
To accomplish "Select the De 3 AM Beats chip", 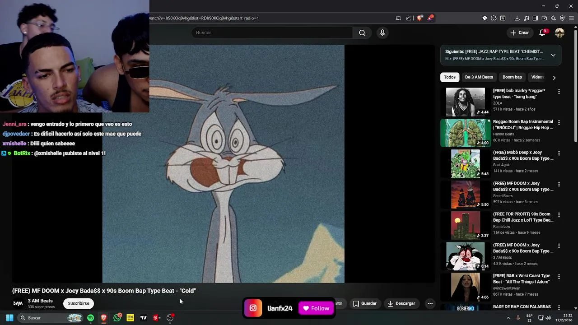I will (479, 77).
